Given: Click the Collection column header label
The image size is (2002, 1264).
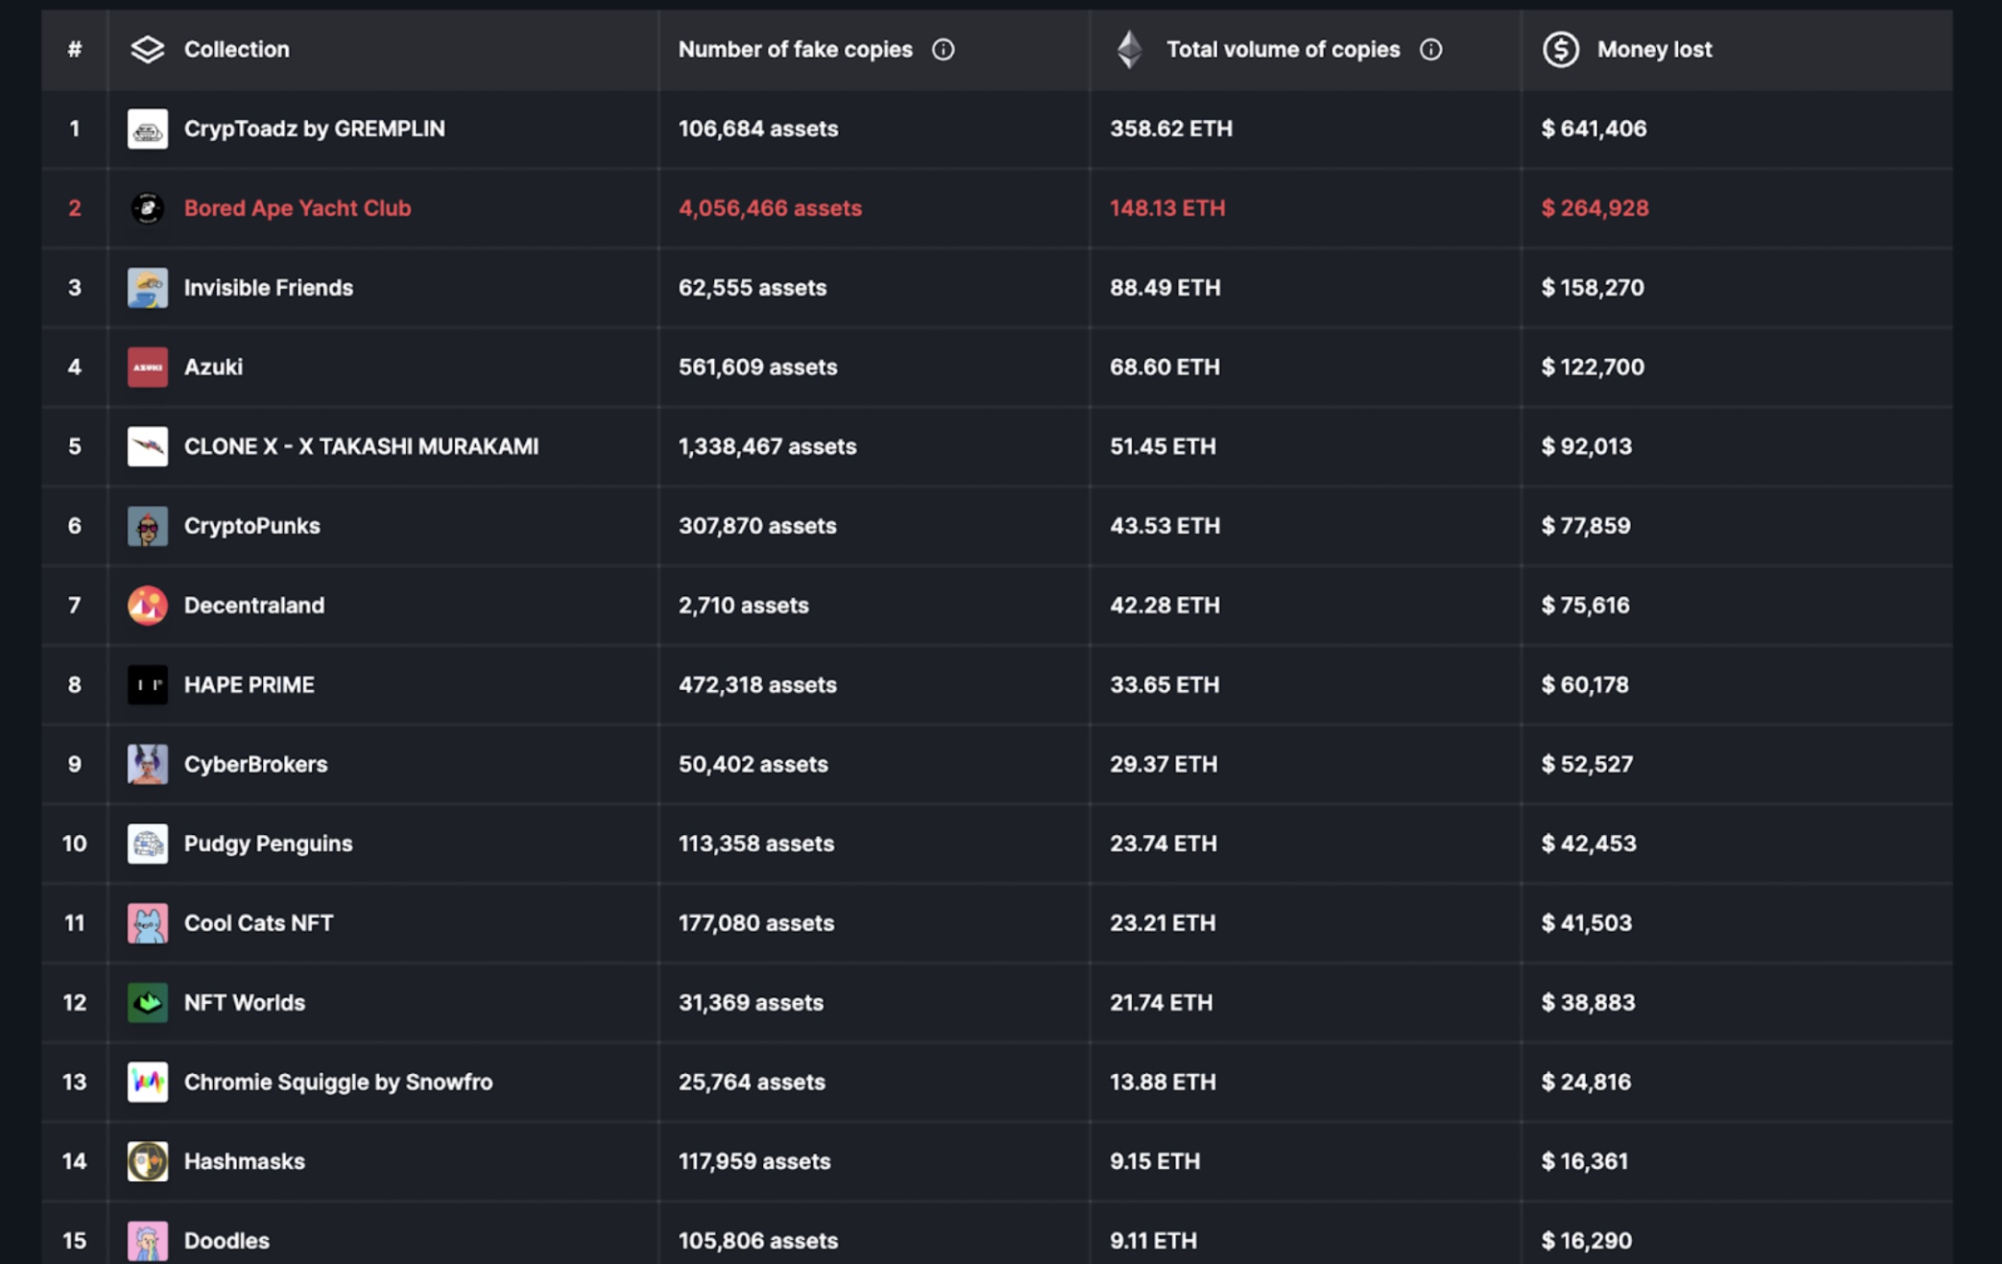Looking at the screenshot, I should click(x=236, y=50).
